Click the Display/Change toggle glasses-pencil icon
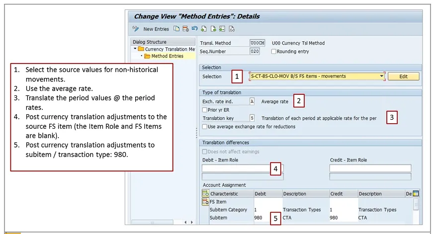 tap(135, 29)
